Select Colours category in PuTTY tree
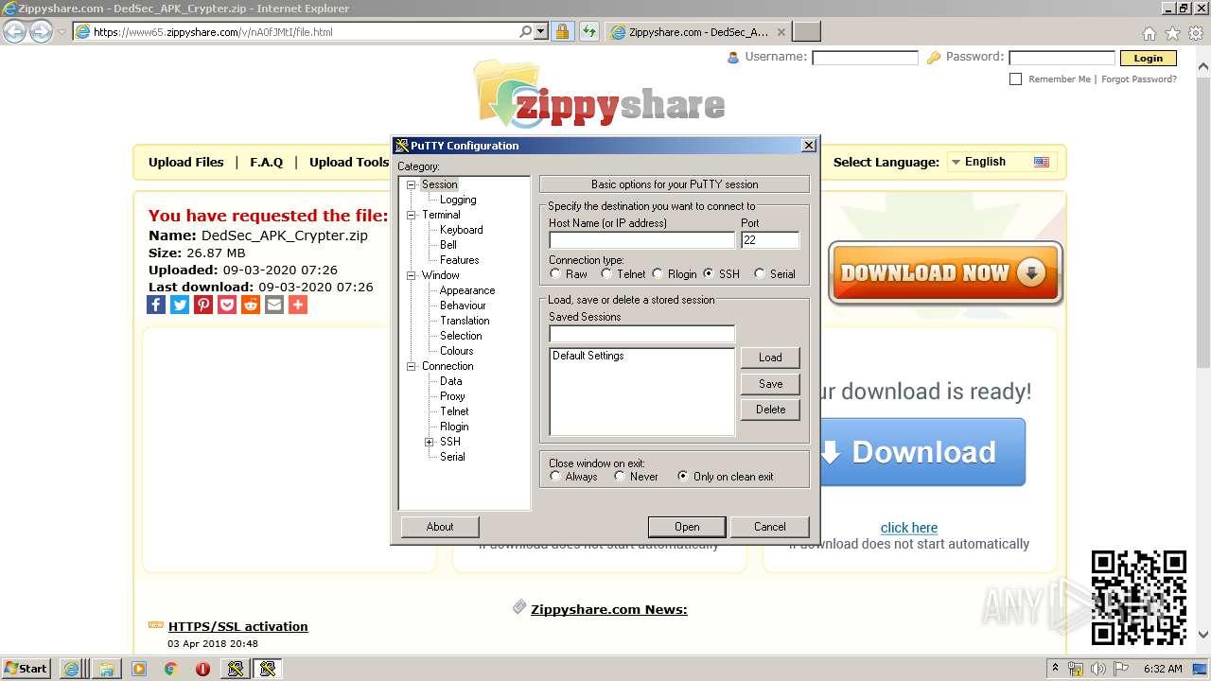This screenshot has height=681, width=1211. pos(456,351)
